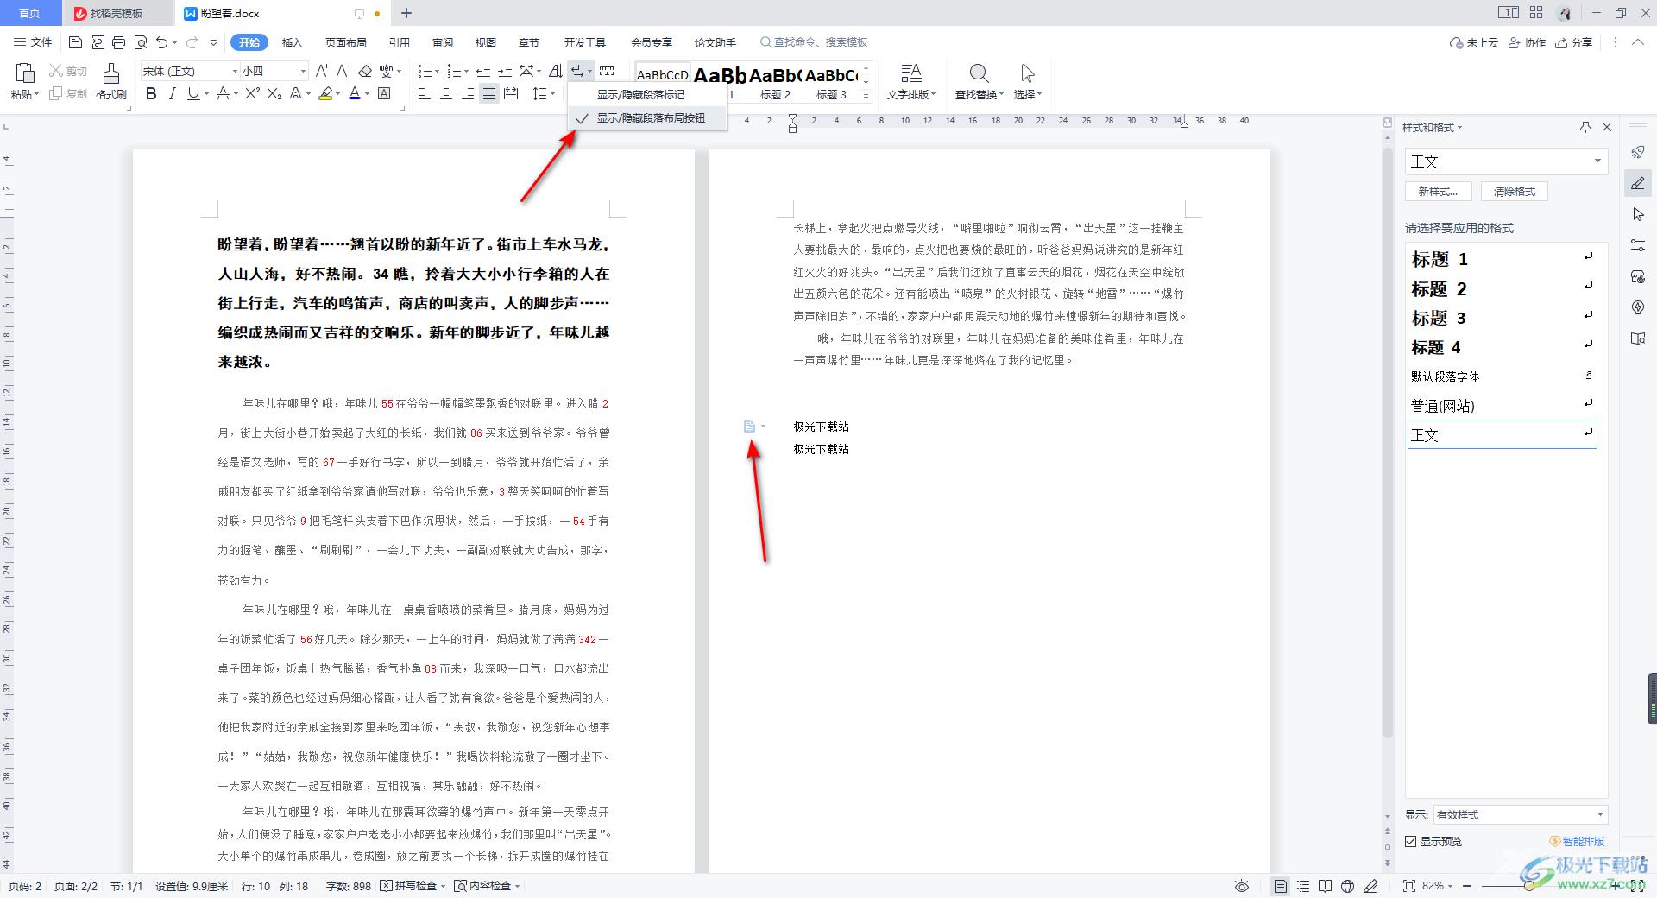1657x898 pixels.
Task: Align text left
Action: [425, 93]
